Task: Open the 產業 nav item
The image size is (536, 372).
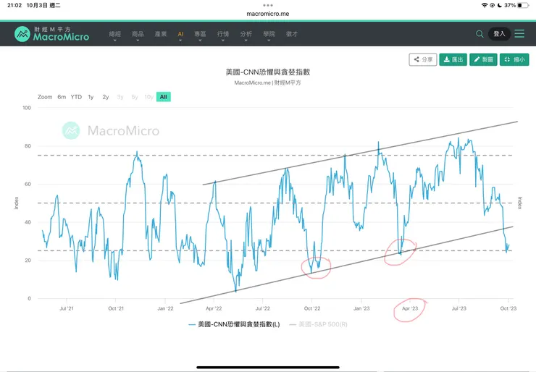Action: [x=161, y=34]
